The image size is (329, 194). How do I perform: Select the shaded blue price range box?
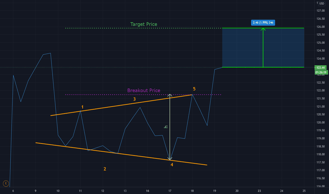(263, 48)
